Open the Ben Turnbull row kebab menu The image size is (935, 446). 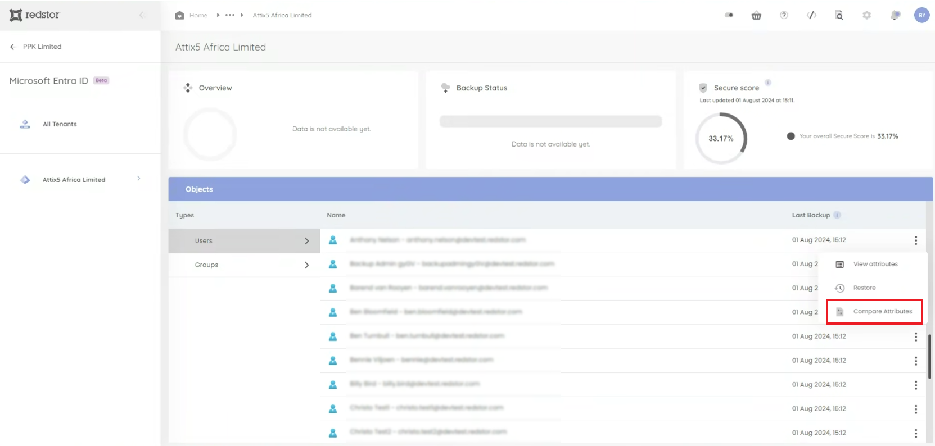pos(916,337)
